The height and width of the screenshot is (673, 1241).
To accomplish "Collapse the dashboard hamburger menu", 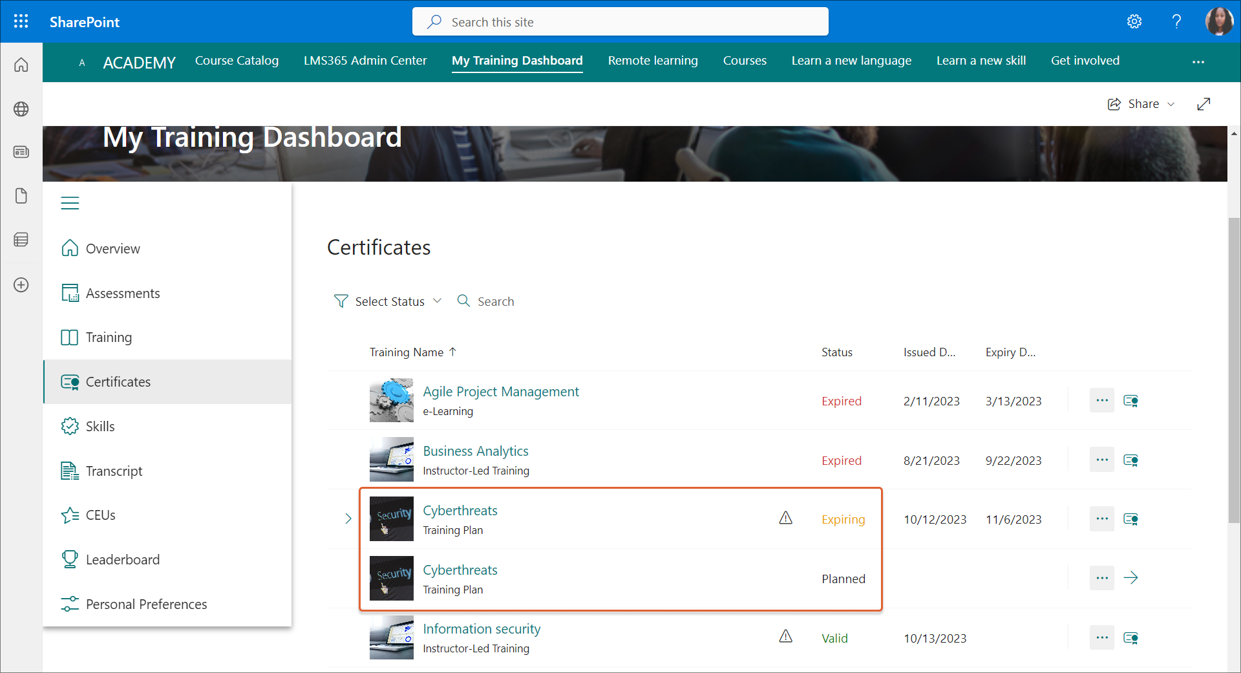I will click(70, 203).
